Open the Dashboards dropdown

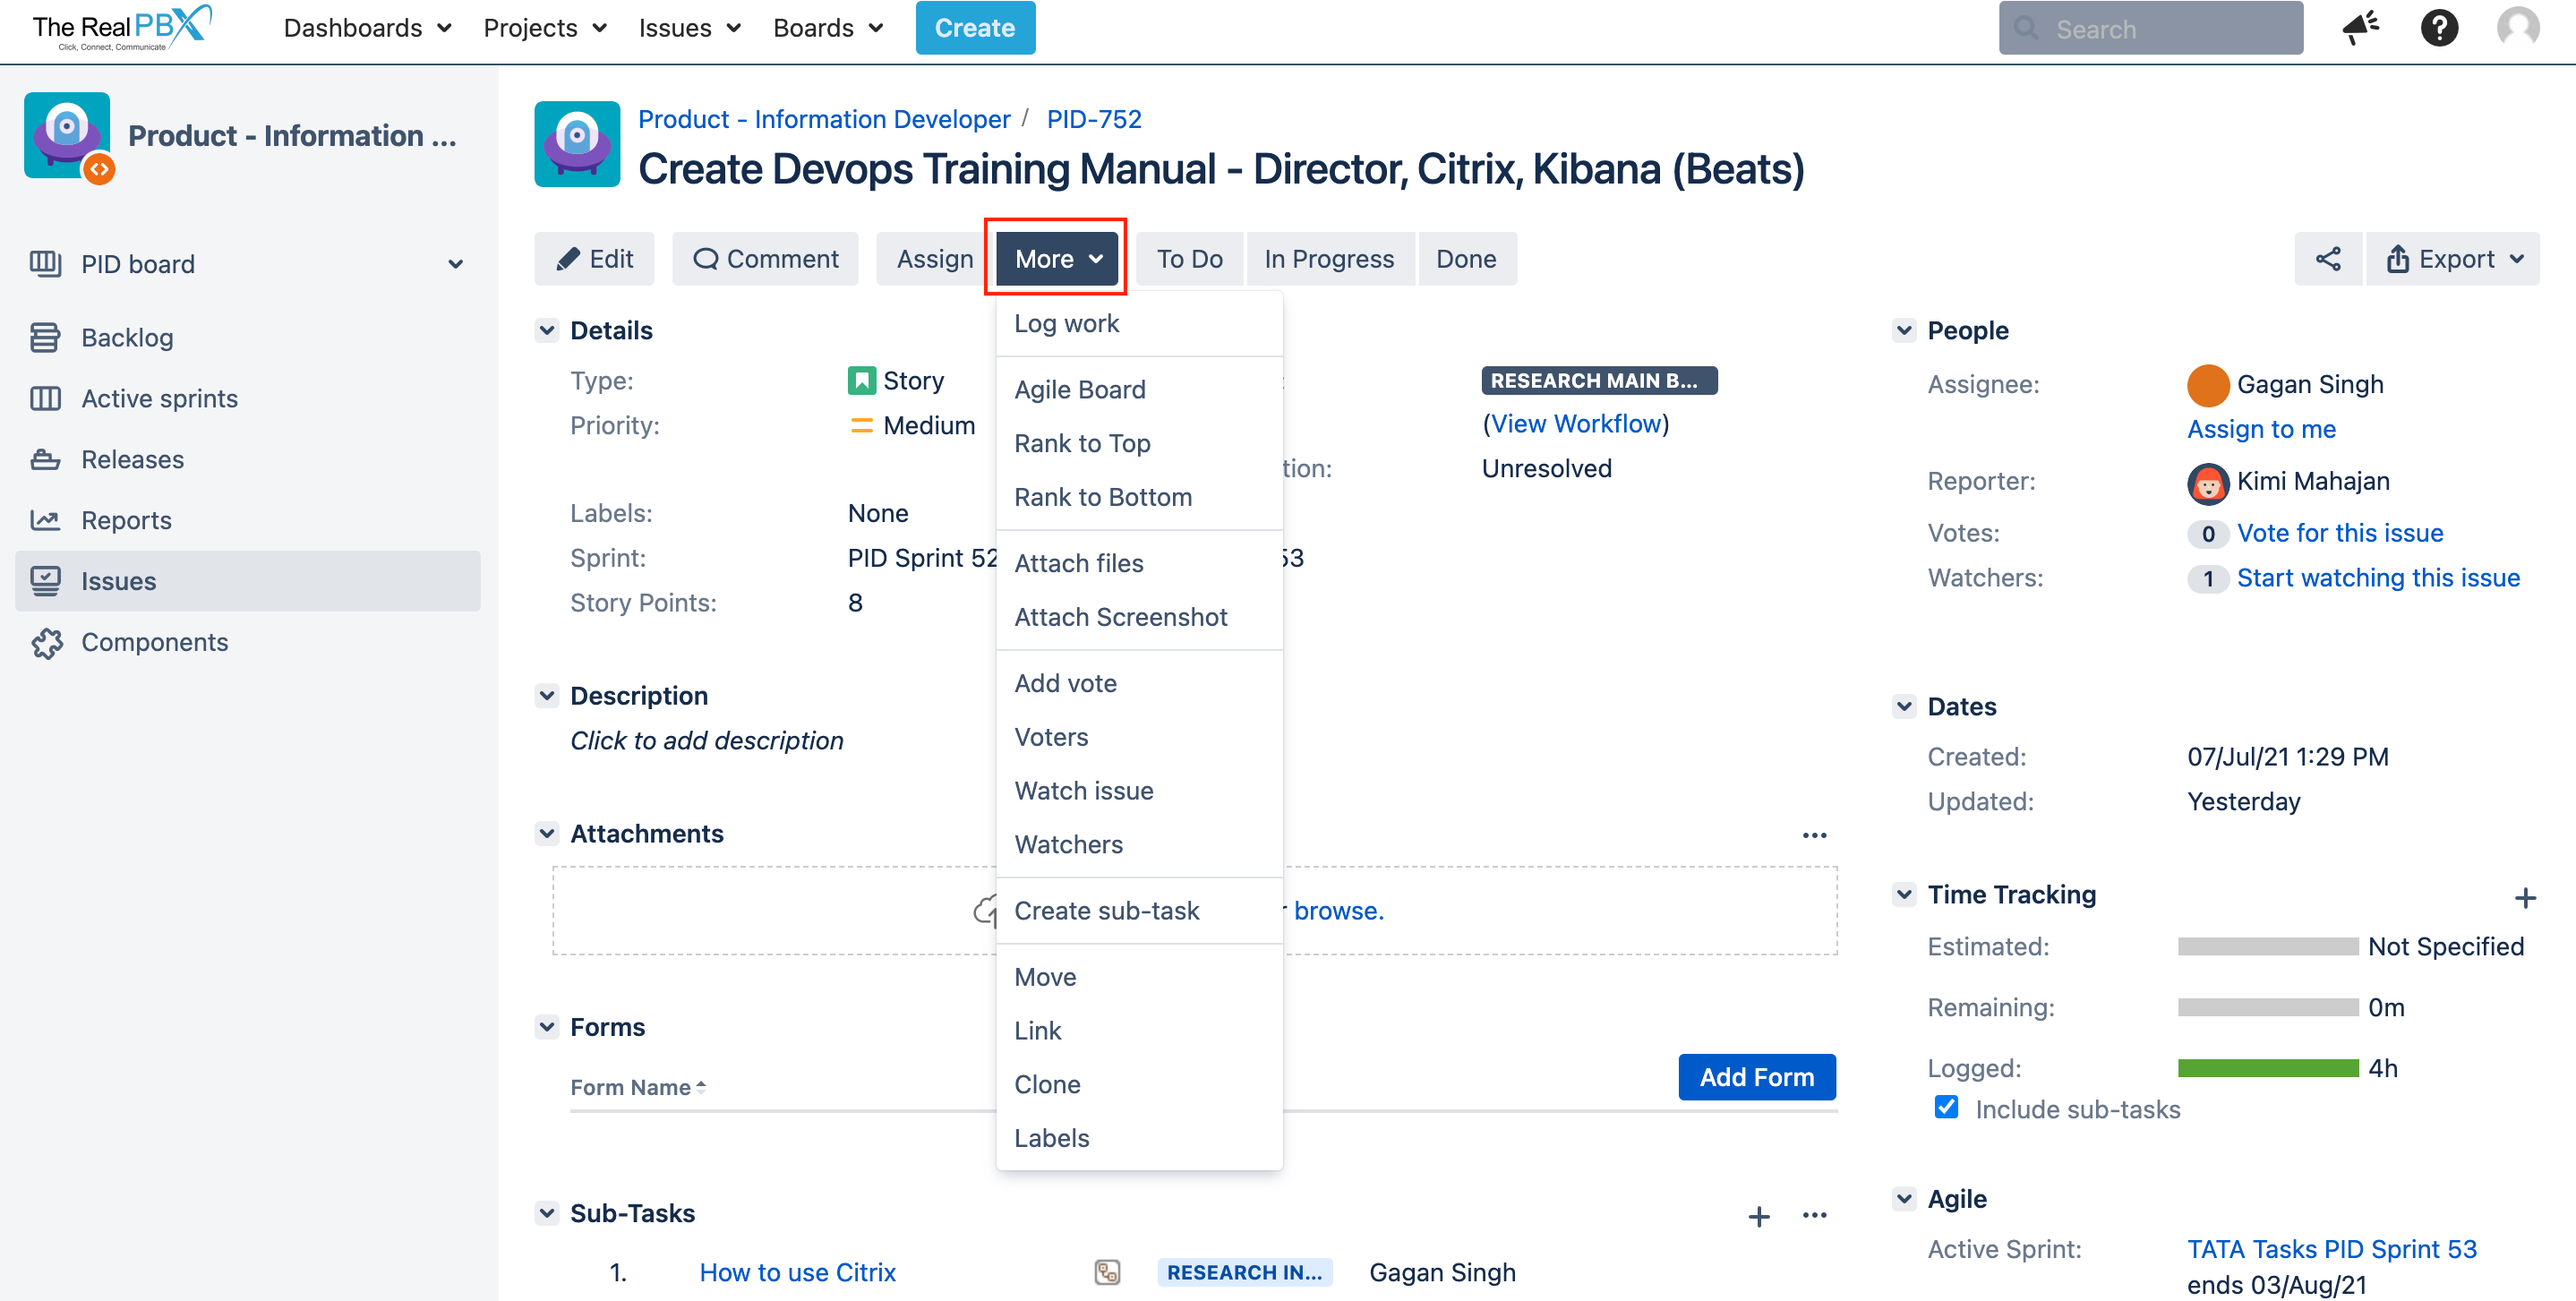(x=367, y=28)
